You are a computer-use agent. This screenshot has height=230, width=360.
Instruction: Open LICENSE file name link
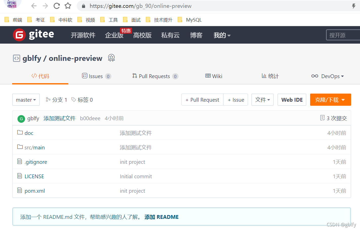(34, 176)
